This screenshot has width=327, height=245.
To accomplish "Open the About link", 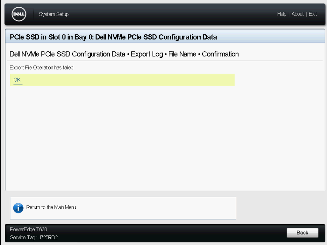I will (x=297, y=14).
